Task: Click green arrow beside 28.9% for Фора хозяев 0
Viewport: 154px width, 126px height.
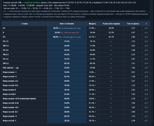Action: pyautogui.click(x=95, y=90)
